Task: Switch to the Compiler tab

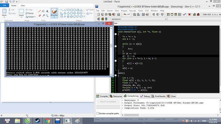Action: [x=102, y=96]
